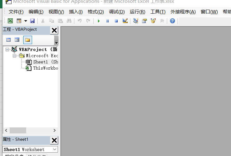Open the 文件(F) menu
Image resolution: width=231 pixels, height=156 pixels.
[16, 11]
